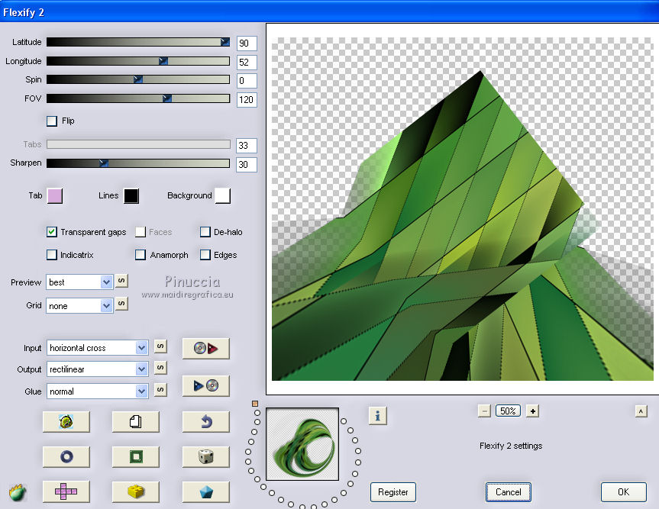The image size is (659, 509).
Task: Click the green square frame button
Action: coord(135,456)
